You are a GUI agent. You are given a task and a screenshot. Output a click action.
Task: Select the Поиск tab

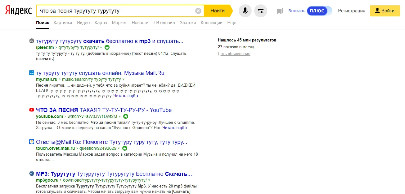pos(43,23)
